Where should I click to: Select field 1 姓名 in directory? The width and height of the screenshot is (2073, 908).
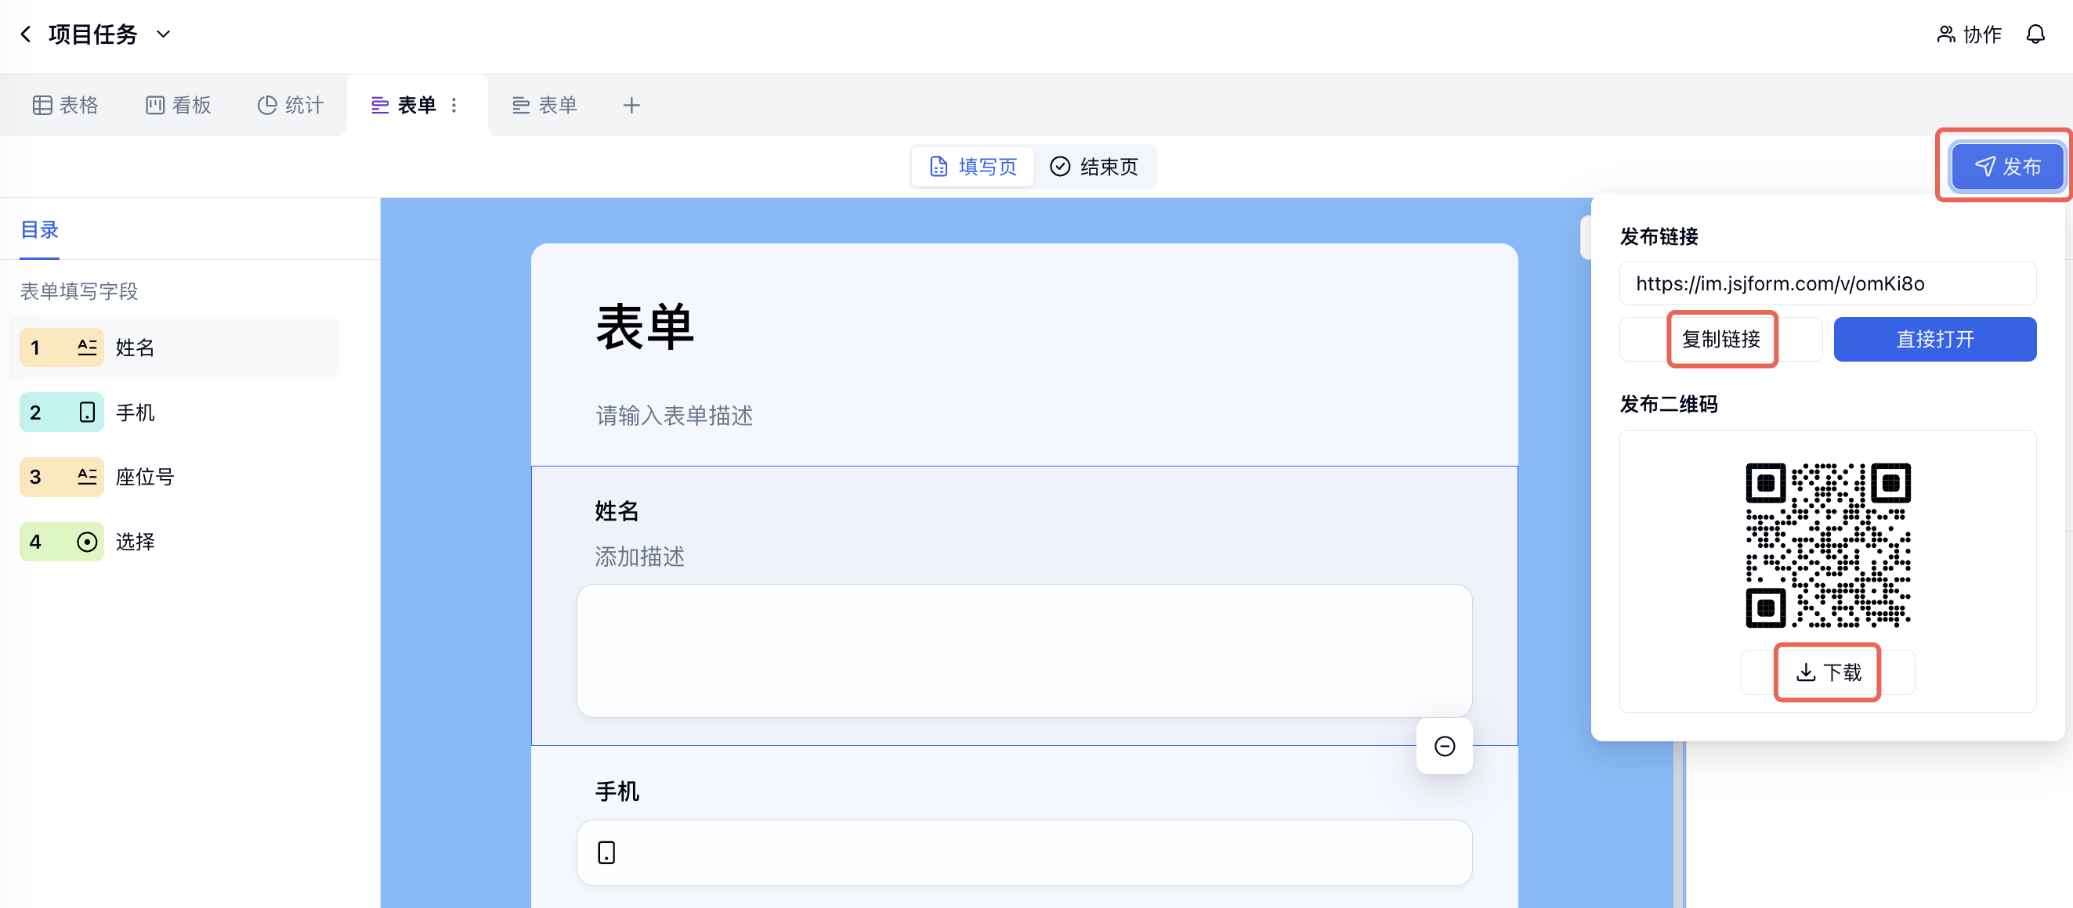click(175, 348)
